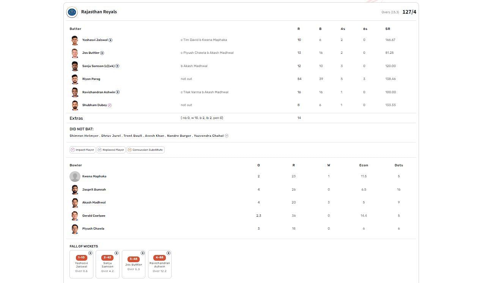Click impact player icon beside Shubham Dubey
Screen dimensions: 482x283
point(110,105)
